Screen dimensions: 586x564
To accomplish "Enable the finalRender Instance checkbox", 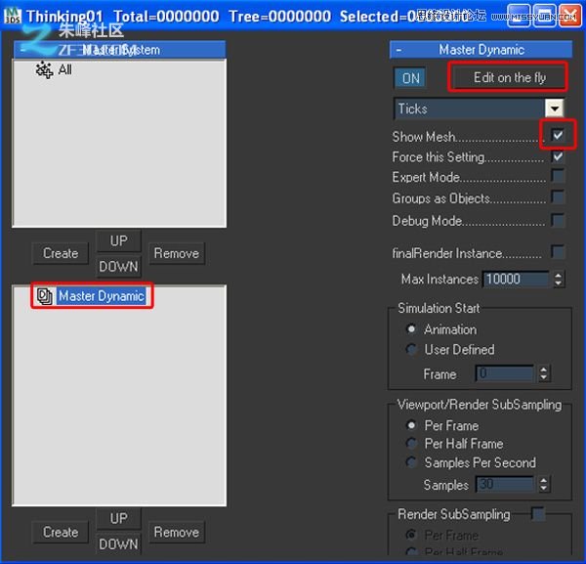I will point(558,252).
